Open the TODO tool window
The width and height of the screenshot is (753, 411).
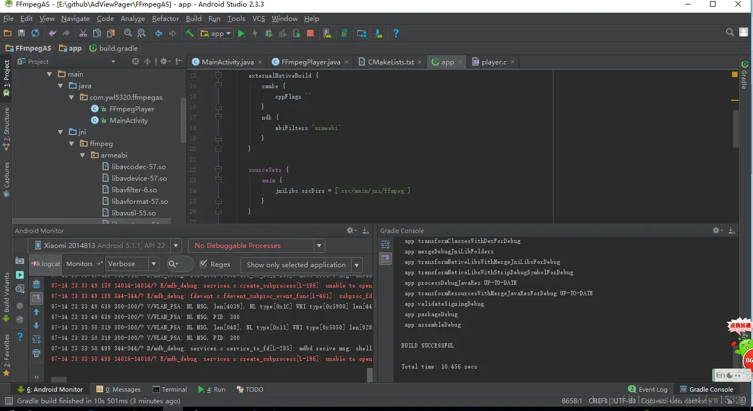pyautogui.click(x=250, y=390)
